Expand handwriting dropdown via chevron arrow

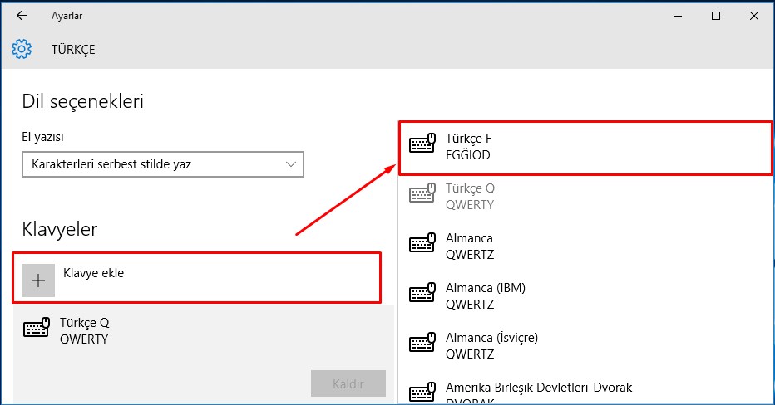click(291, 164)
